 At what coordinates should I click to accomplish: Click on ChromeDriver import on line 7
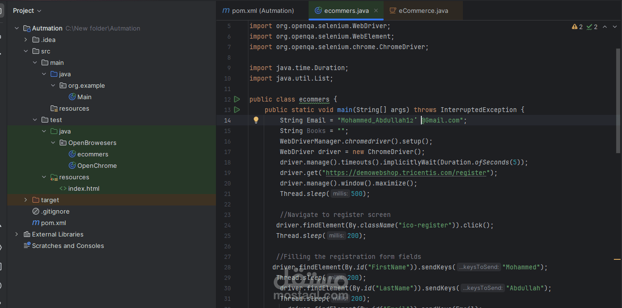click(x=339, y=47)
